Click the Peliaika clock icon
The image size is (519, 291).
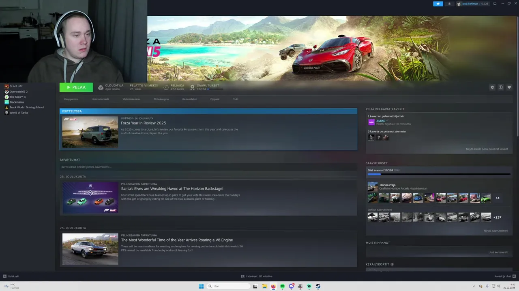(166, 87)
